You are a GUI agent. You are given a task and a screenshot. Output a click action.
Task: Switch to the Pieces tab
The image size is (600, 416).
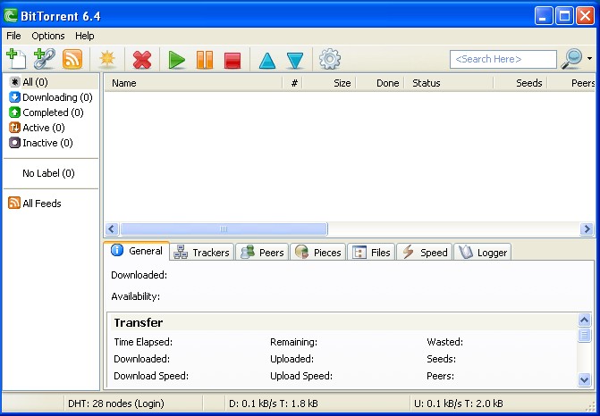click(x=318, y=252)
